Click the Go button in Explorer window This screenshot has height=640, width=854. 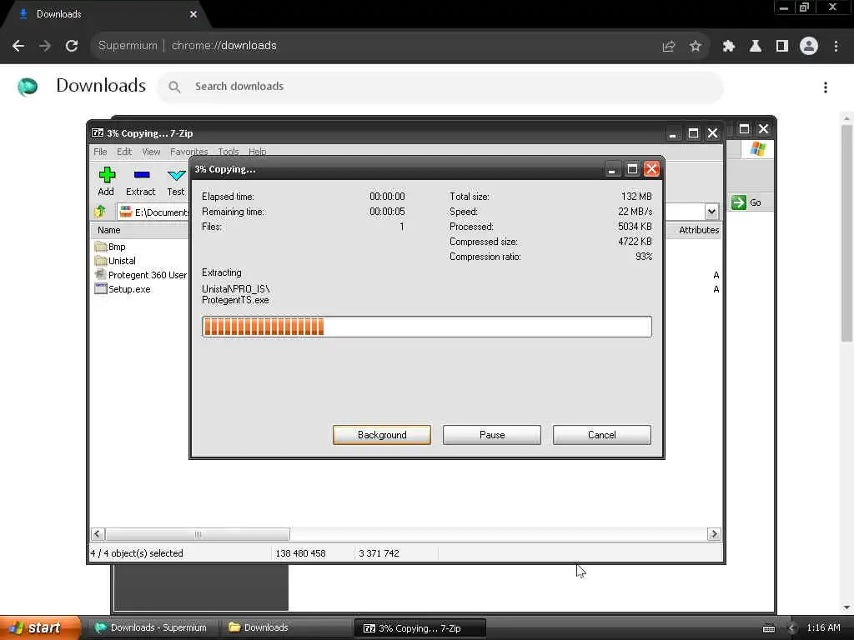click(746, 202)
